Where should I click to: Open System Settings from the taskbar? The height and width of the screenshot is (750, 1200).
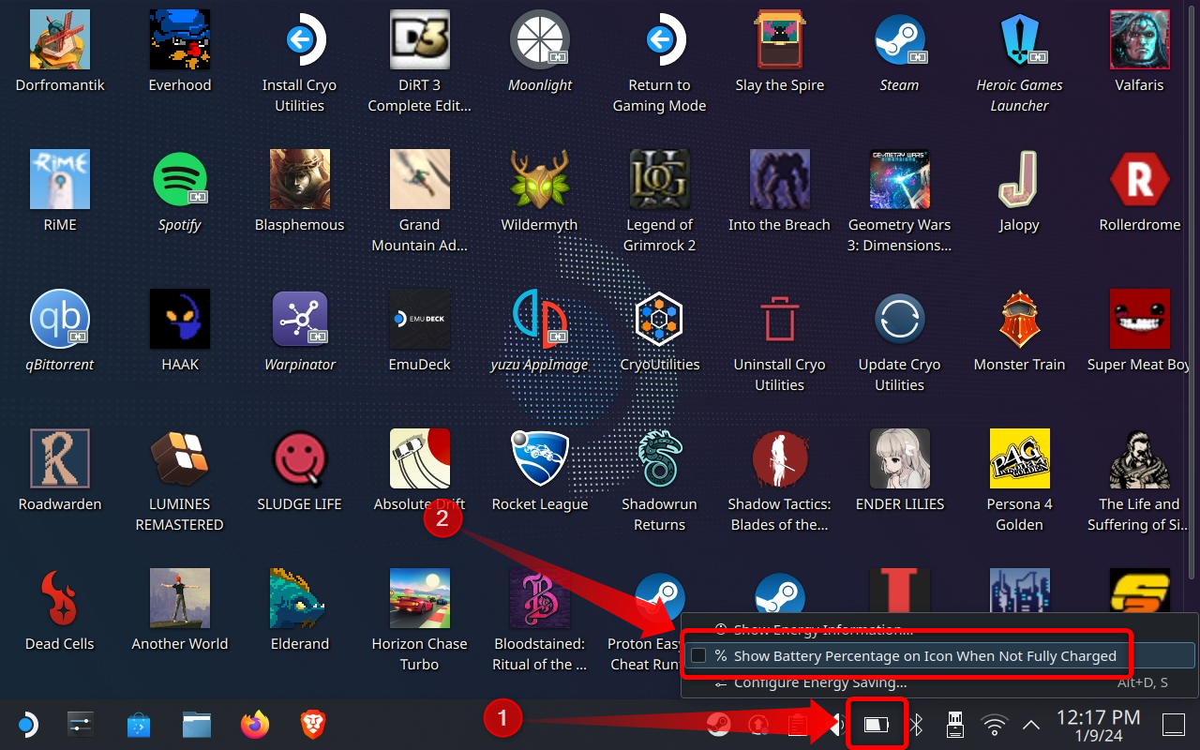[82, 725]
